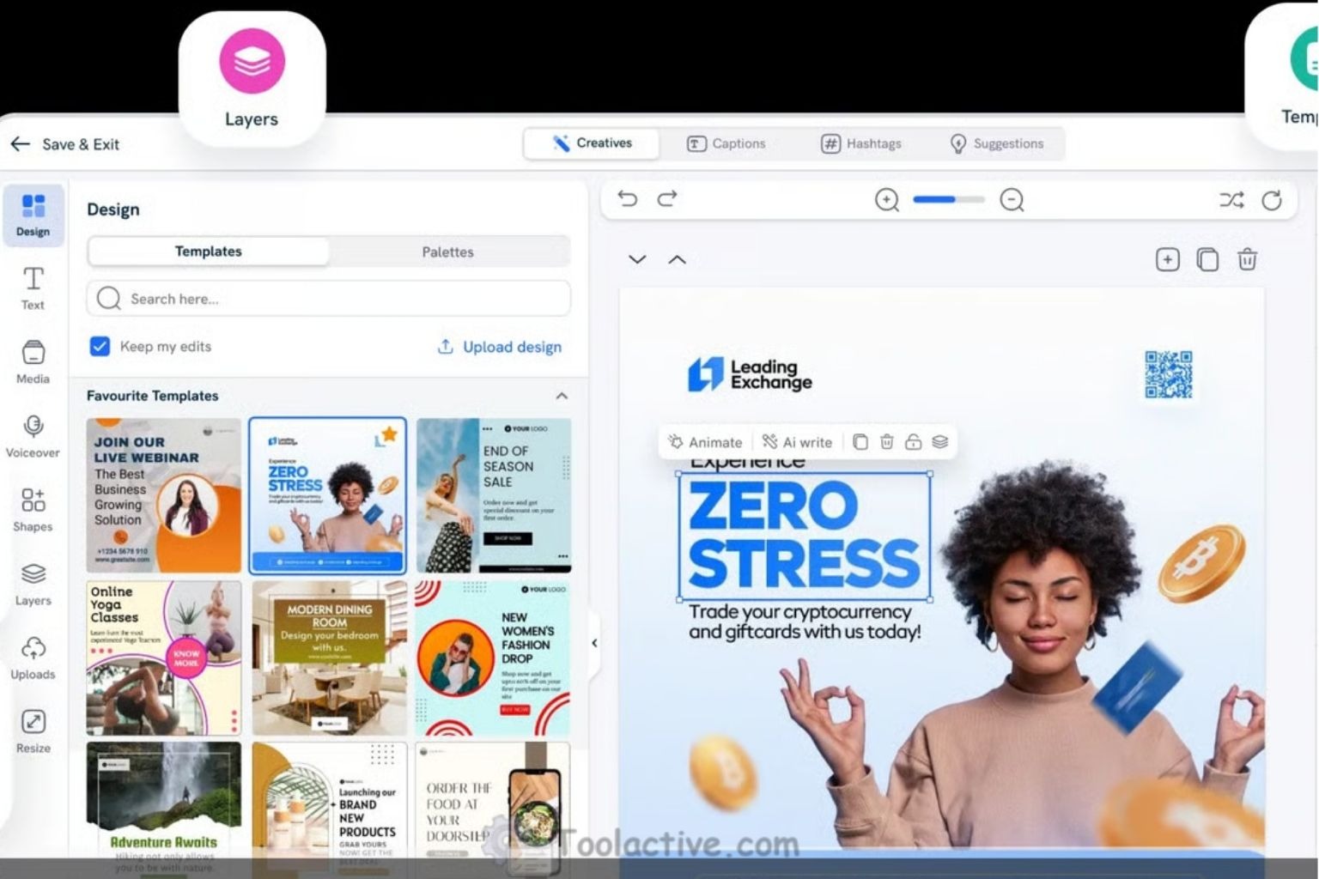Collapse the Favourite Templates section
The width and height of the screenshot is (1319, 879).
(x=562, y=396)
